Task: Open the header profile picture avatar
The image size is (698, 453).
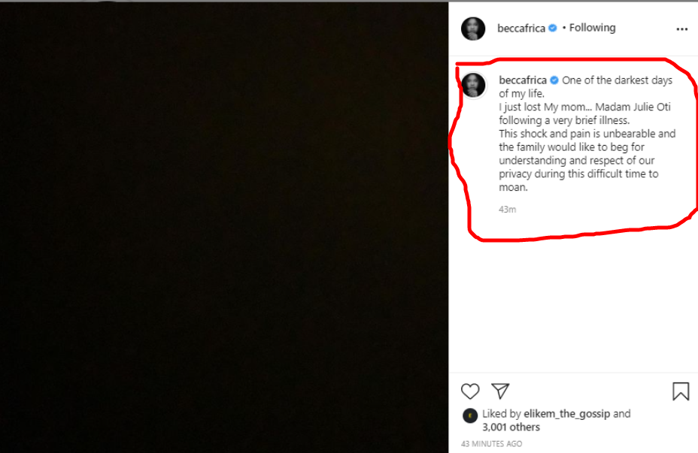Action: click(x=473, y=29)
